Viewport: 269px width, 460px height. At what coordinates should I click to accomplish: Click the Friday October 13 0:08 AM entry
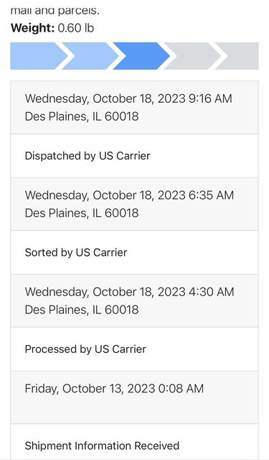click(x=134, y=397)
